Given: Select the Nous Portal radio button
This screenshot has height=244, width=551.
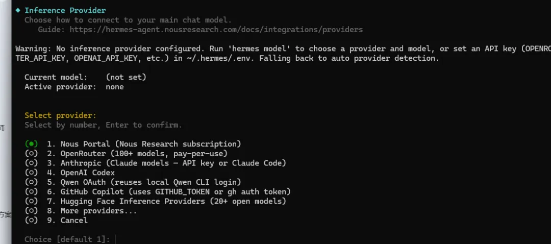Looking at the screenshot, I should (31, 144).
